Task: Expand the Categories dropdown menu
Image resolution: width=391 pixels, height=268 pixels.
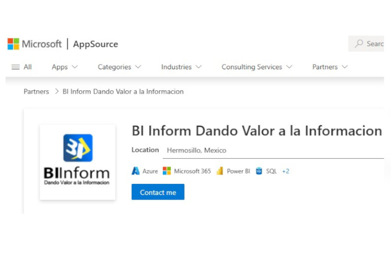Action: tap(119, 67)
